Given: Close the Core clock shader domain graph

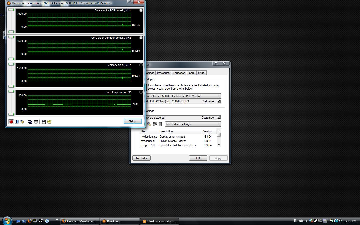Looking at the screenshot, I should pos(141,38).
